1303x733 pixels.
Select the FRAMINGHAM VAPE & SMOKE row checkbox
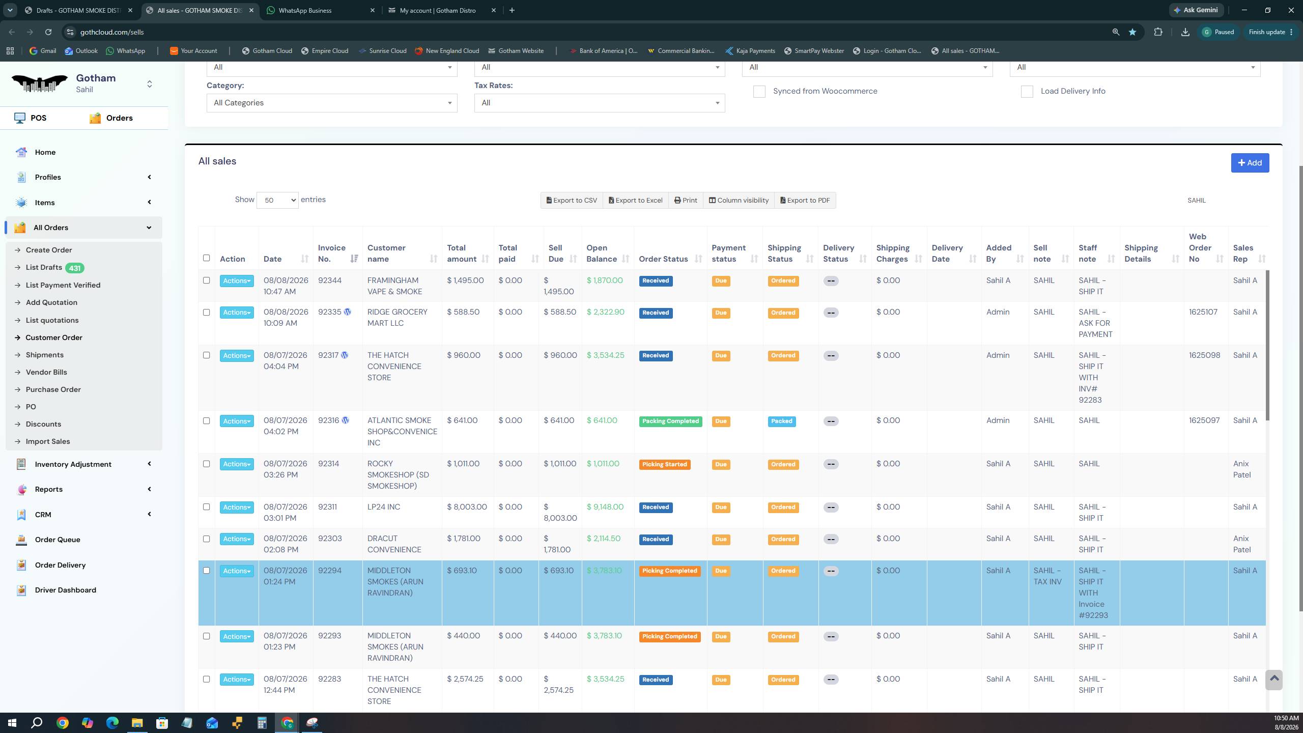click(206, 280)
